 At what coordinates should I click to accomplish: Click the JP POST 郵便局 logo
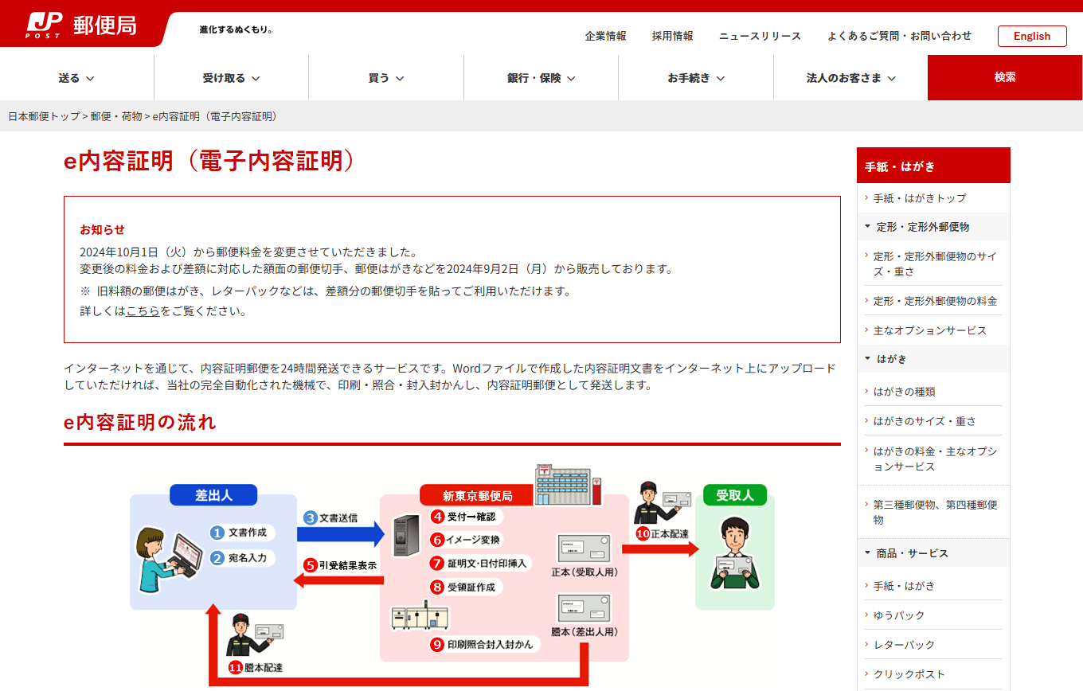[x=81, y=25]
